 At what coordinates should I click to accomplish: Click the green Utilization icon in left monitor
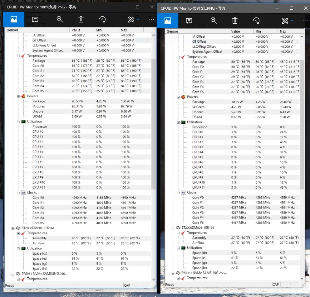pyautogui.click(x=23, y=122)
